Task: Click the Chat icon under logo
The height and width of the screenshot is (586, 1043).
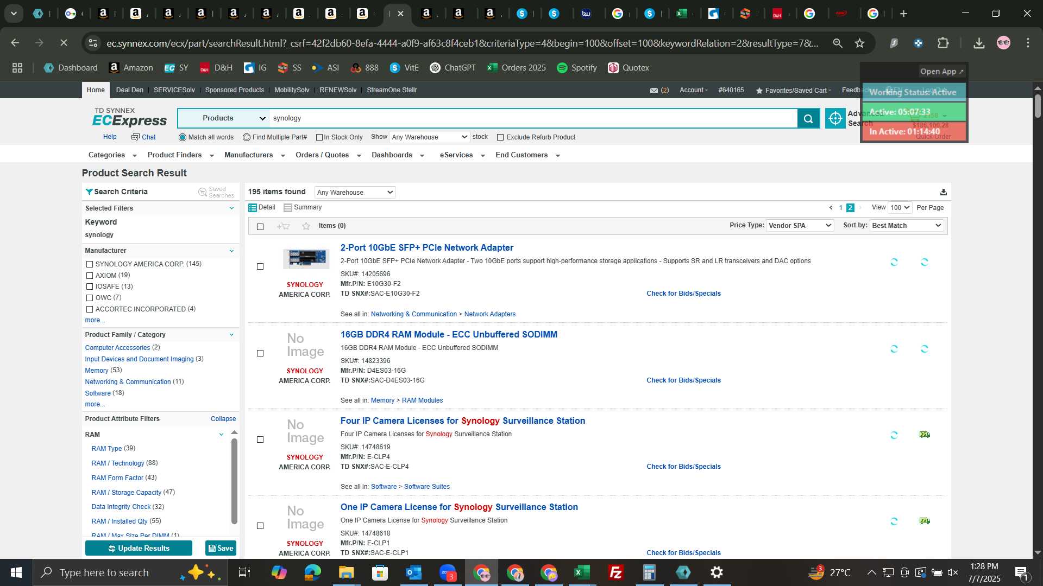Action: 135,137
